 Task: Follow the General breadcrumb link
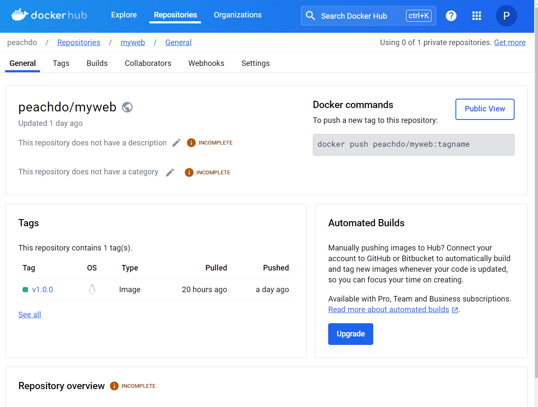point(178,43)
